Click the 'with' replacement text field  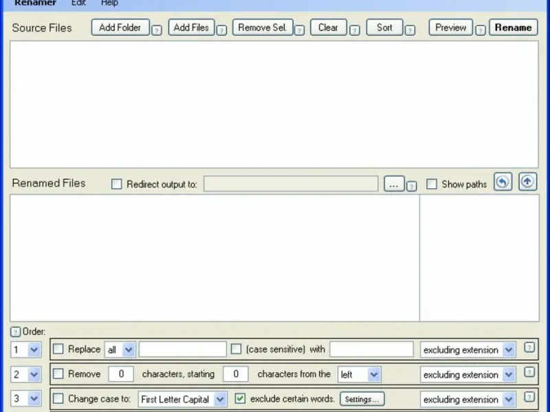371,350
